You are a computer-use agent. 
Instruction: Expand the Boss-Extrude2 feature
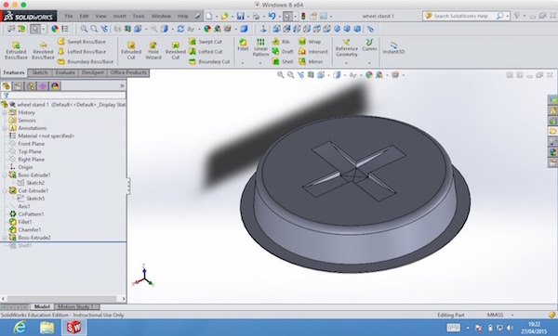click(5, 238)
